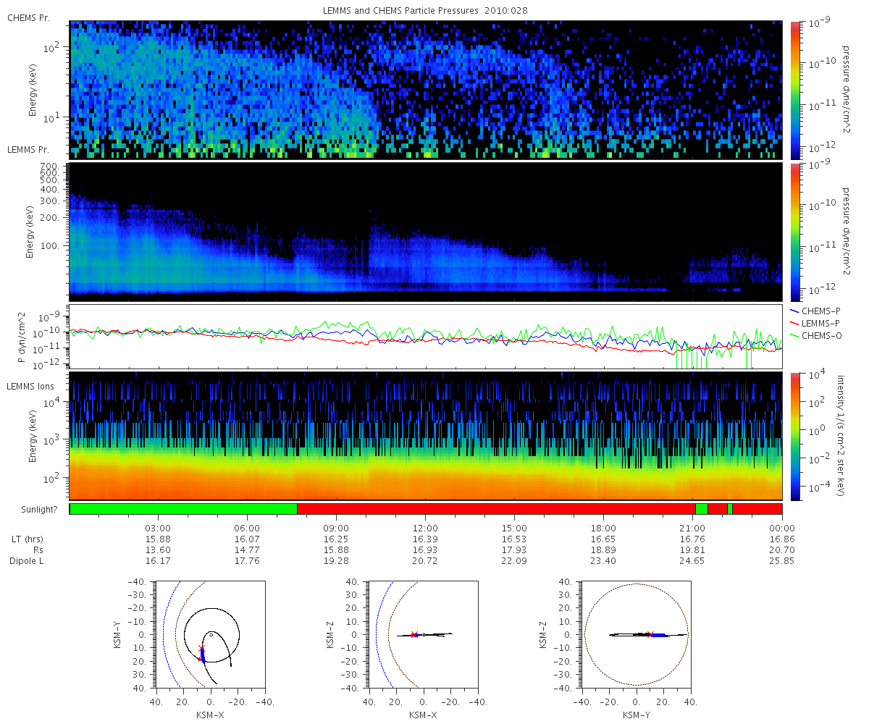Click the 'CHEMS Pr.' panel label
The width and height of the screenshot is (869, 724).
29,17
